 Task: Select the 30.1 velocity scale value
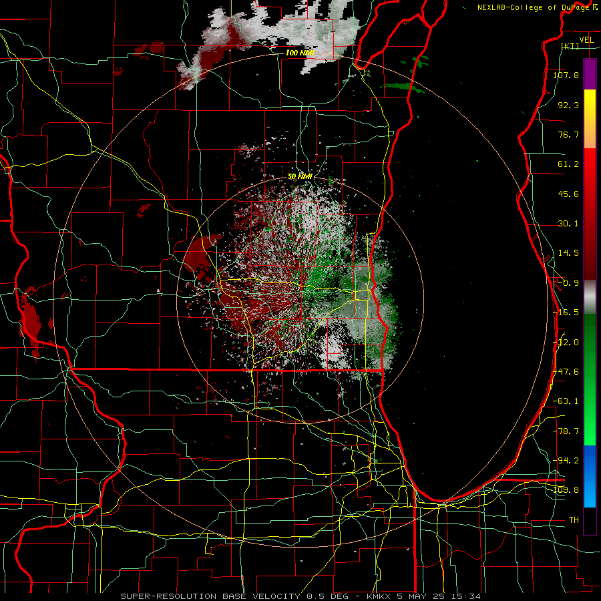click(568, 224)
